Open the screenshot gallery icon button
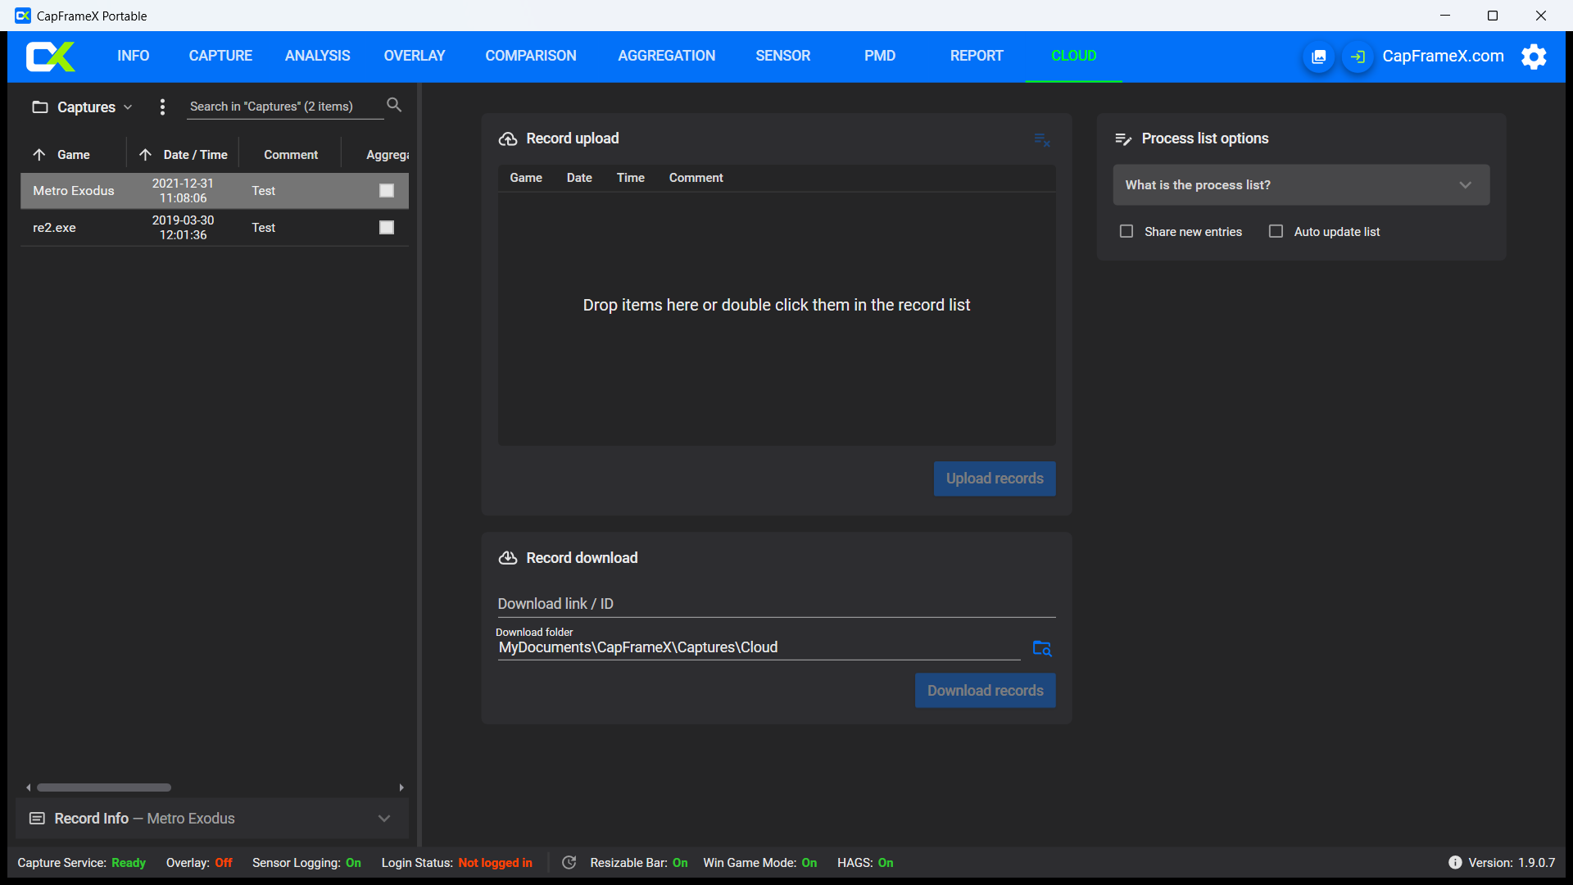 [1318, 57]
